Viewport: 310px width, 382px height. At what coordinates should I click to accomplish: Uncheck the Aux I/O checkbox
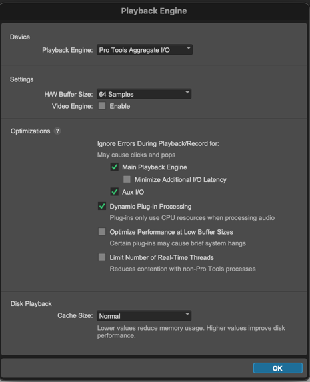point(114,192)
